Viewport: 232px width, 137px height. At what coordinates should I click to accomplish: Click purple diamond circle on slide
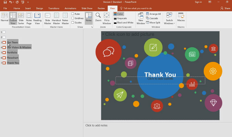point(213,103)
